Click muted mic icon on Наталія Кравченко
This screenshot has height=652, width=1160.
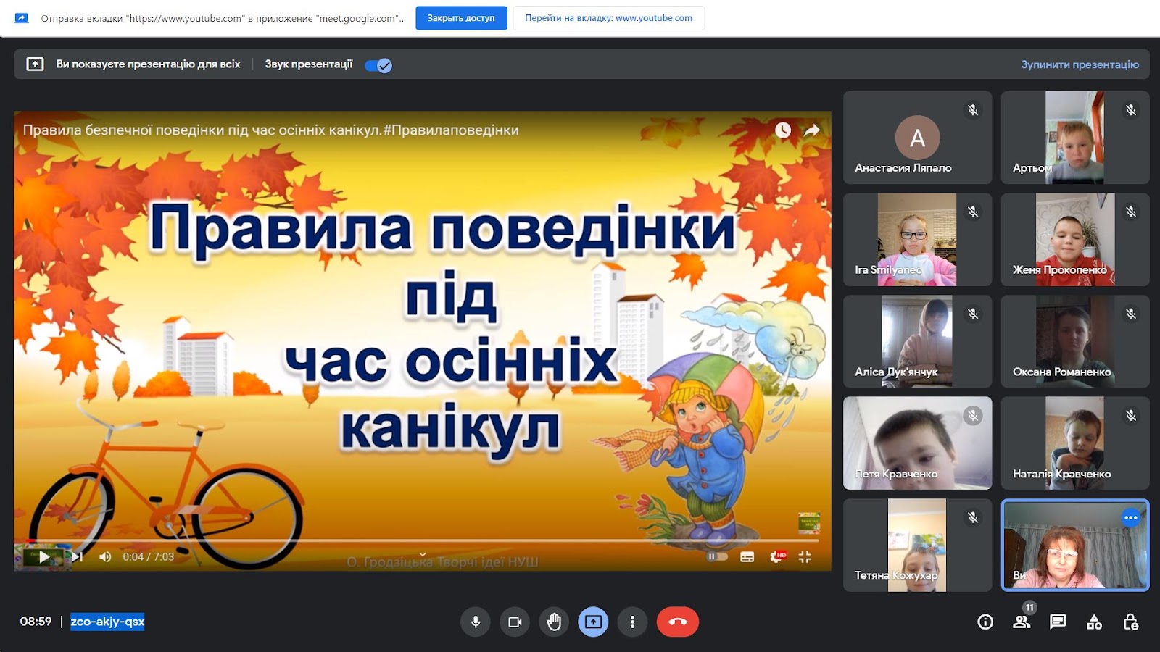point(1131,415)
